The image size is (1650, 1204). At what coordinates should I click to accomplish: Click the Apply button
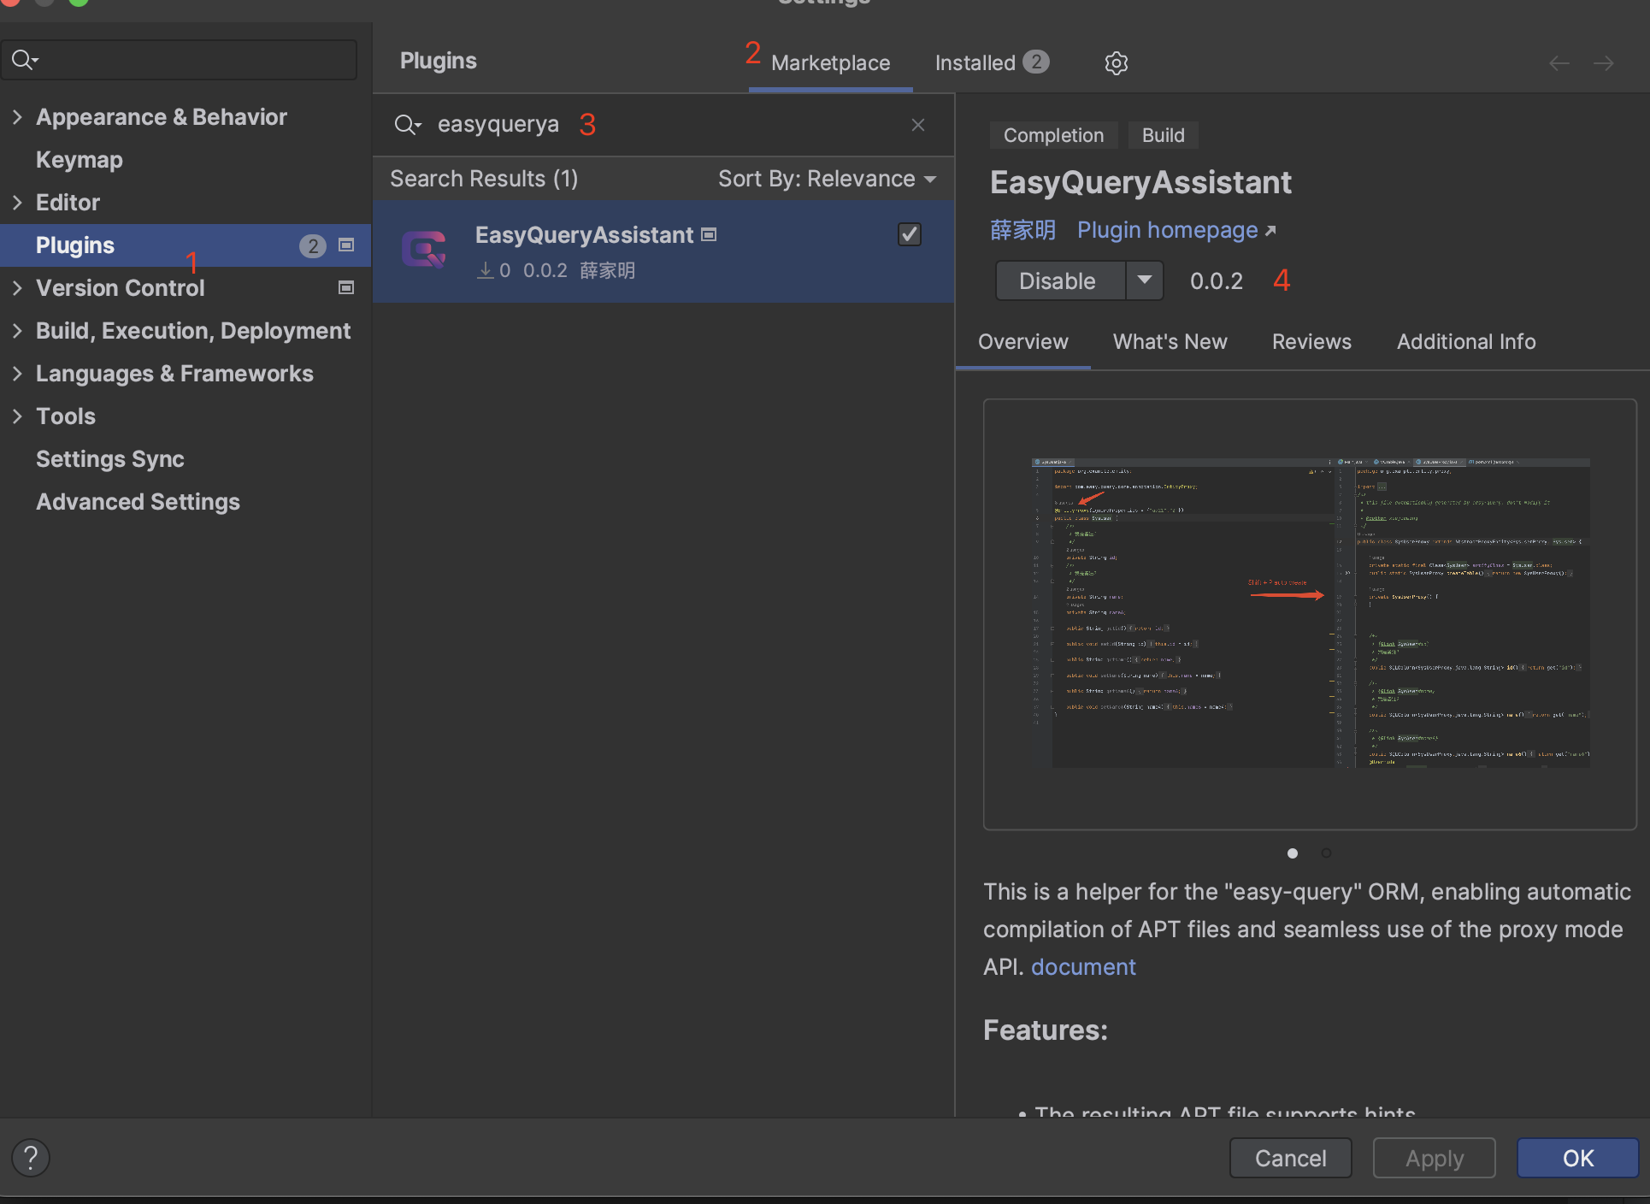(x=1434, y=1158)
